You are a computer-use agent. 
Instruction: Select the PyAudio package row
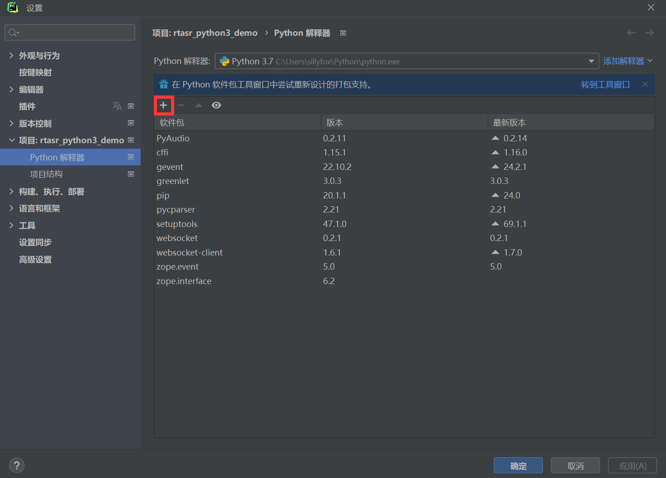[404, 138]
